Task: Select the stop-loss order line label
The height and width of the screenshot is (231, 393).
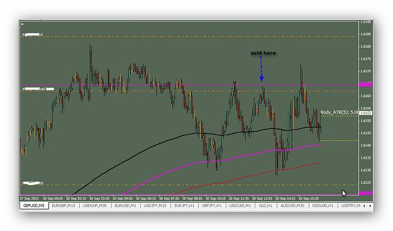Action: 33,35
